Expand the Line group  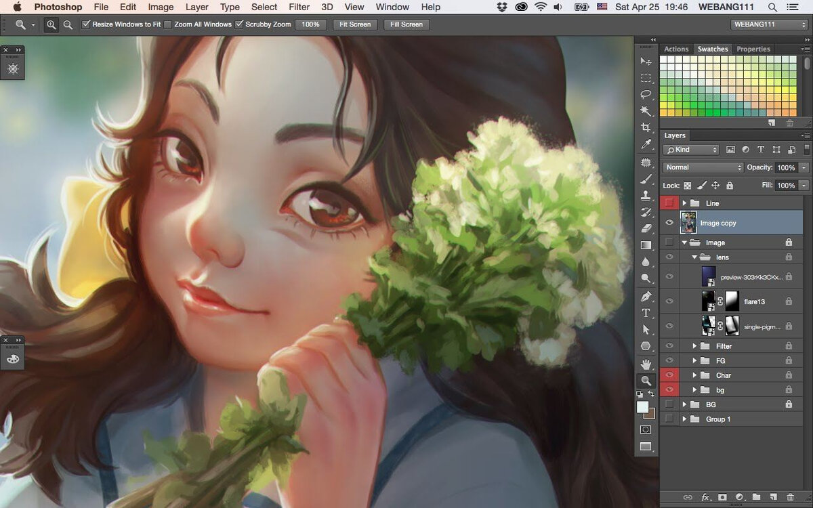coord(684,203)
